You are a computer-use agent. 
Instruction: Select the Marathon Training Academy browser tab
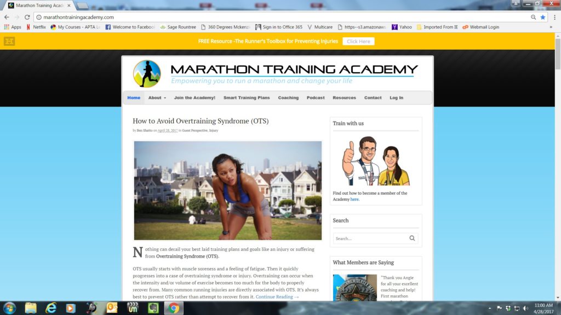coord(39,5)
